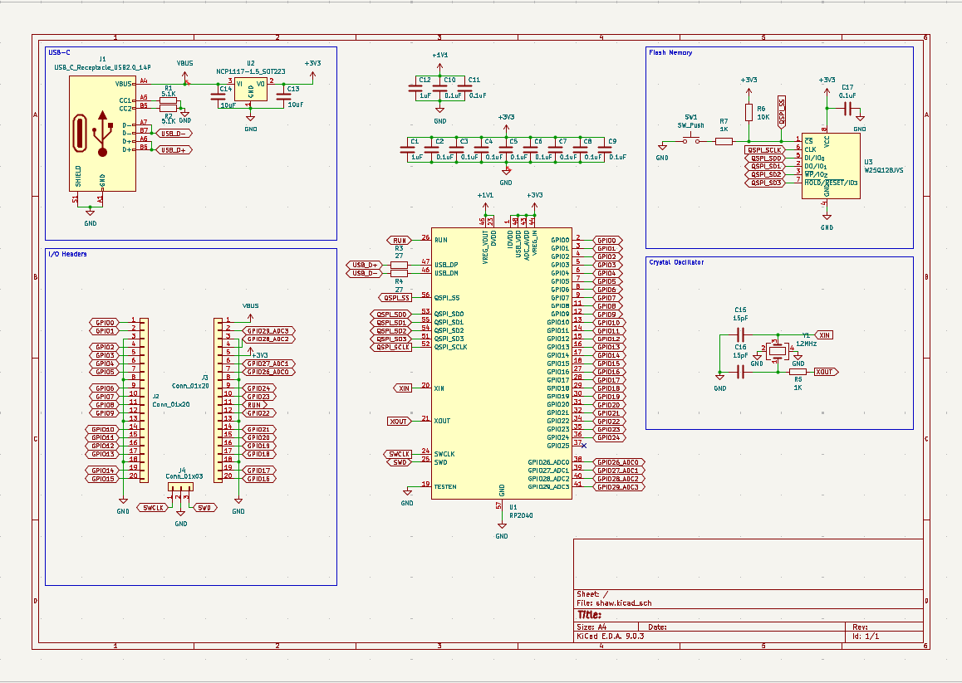Select the R5 1K resistor near XOUT
962x683 pixels.
tap(798, 372)
